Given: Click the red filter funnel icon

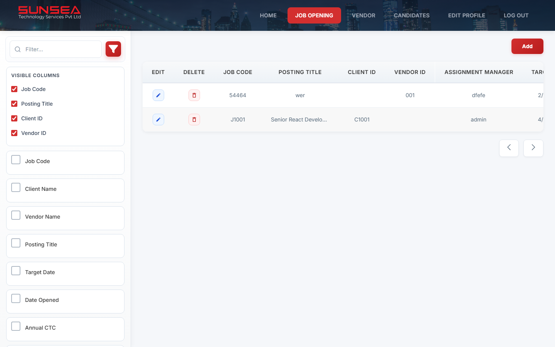Looking at the screenshot, I should click(113, 49).
